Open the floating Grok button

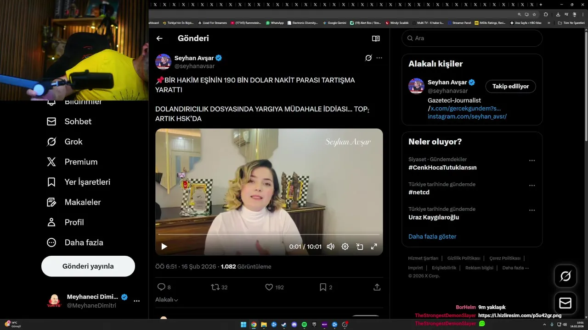pos(565,276)
